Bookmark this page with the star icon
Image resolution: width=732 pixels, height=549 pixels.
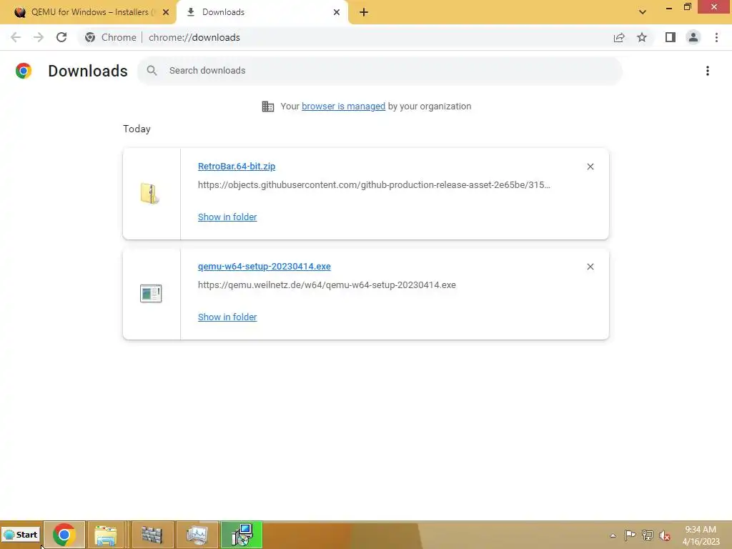(x=642, y=37)
